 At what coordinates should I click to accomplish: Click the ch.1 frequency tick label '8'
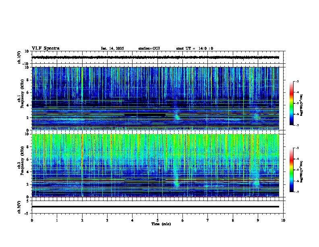pyautogui.click(x=28, y=80)
